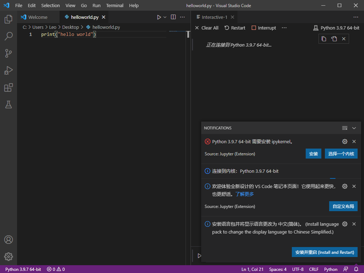Delete the cell with X icon

click(x=344, y=39)
